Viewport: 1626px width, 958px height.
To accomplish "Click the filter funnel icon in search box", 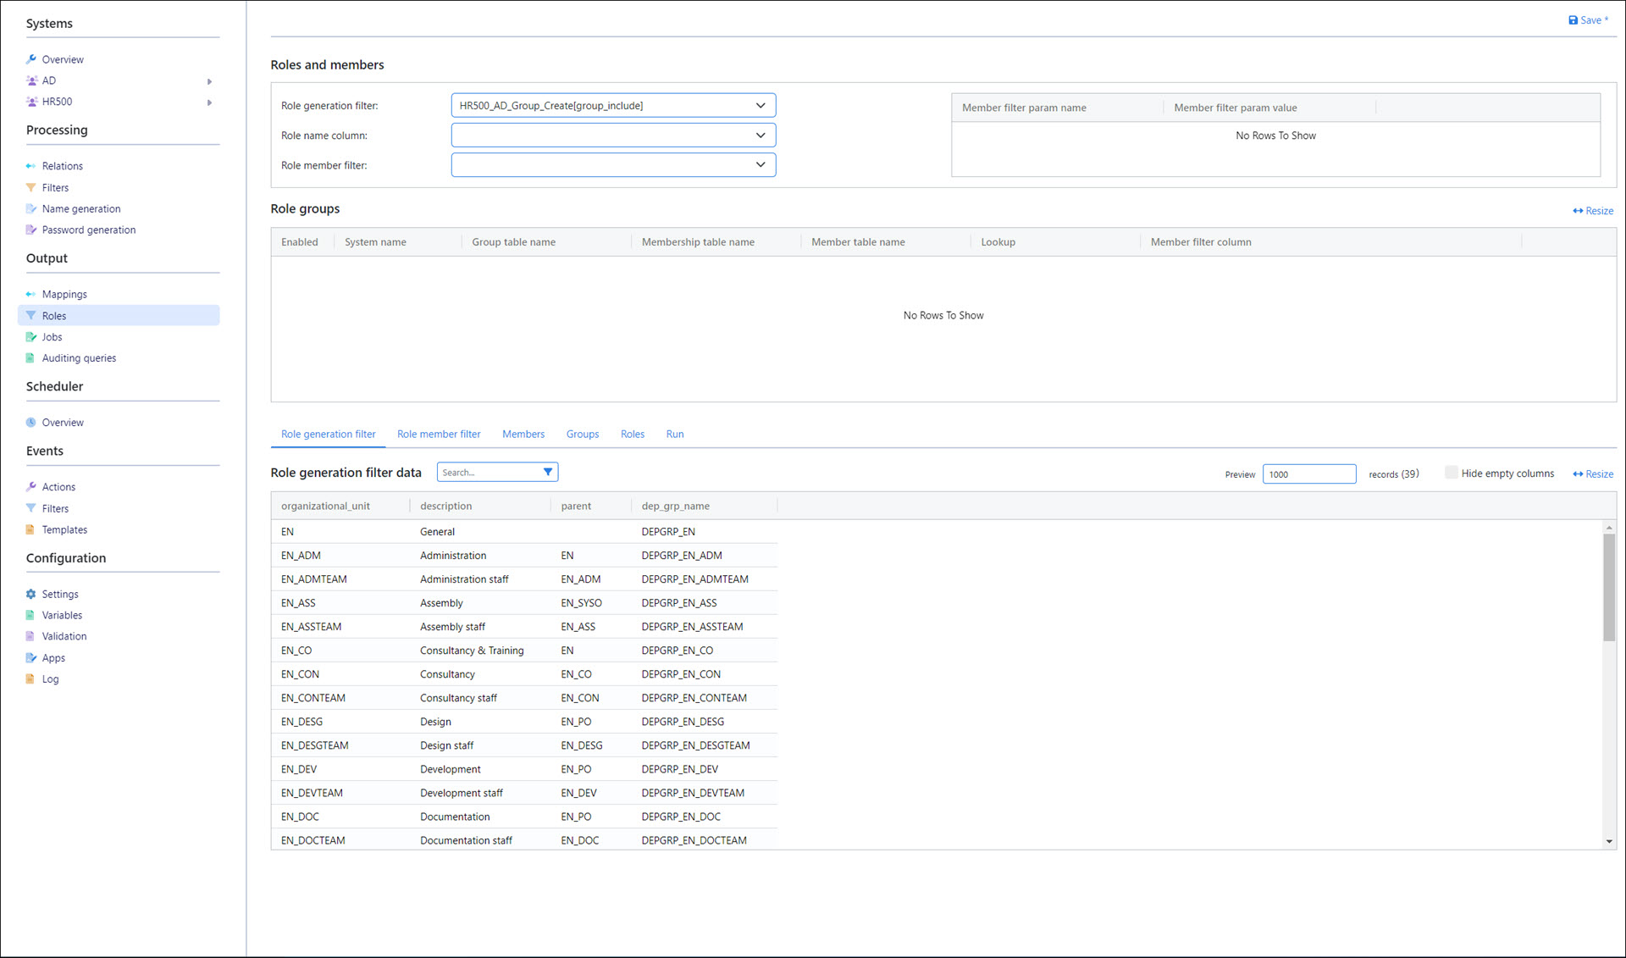I will (548, 473).
